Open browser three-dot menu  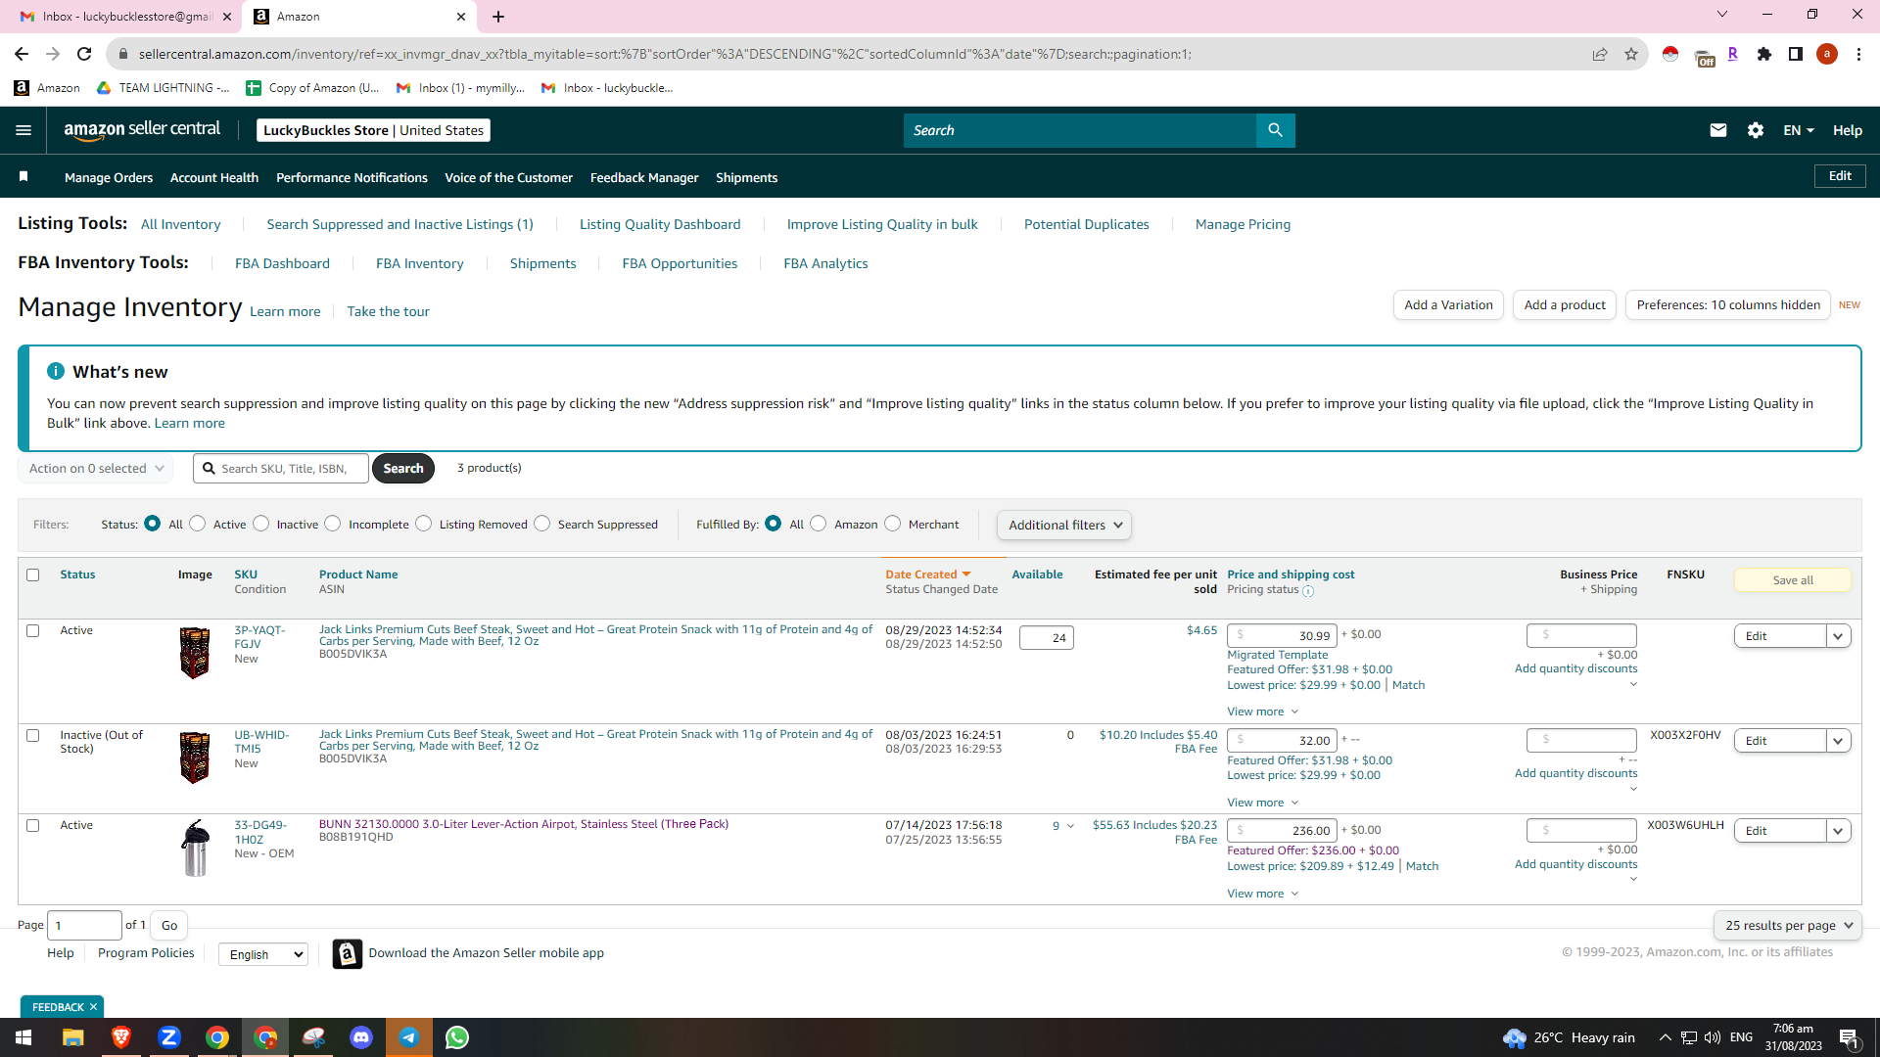click(x=1858, y=54)
